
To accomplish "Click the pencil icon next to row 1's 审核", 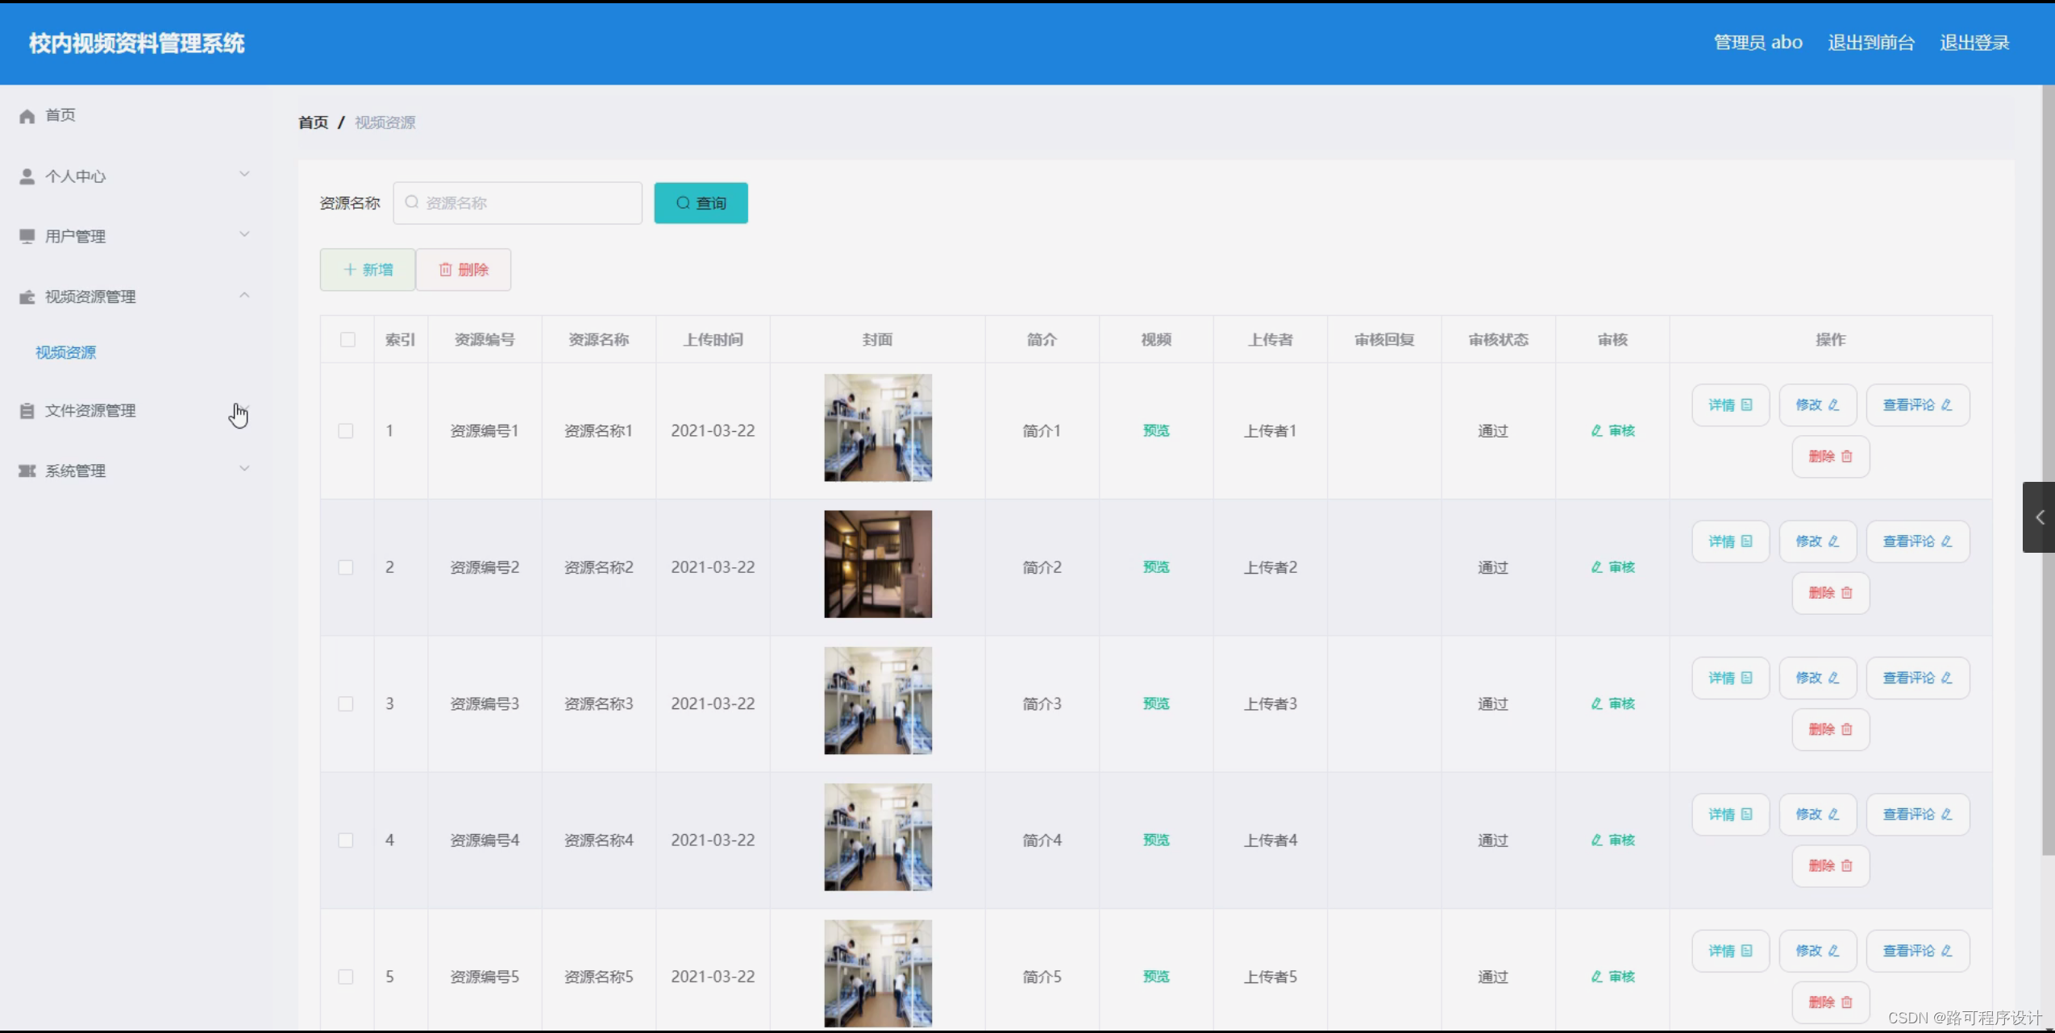I will pos(1597,430).
